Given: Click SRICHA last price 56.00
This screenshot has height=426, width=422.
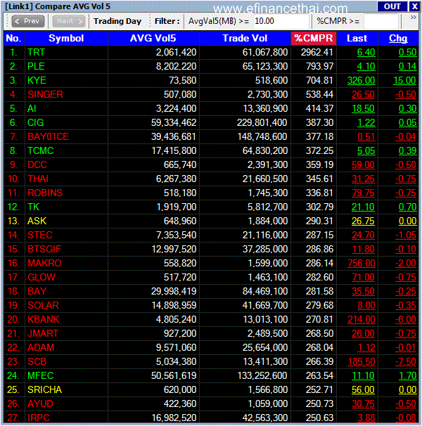Looking at the screenshot, I should point(363,390).
